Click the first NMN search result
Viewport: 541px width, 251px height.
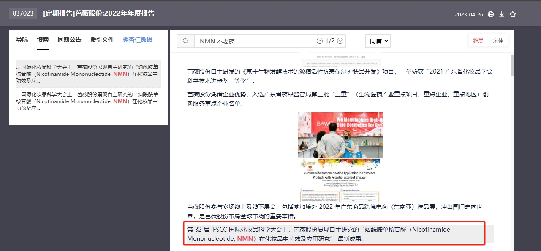(x=89, y=74)
